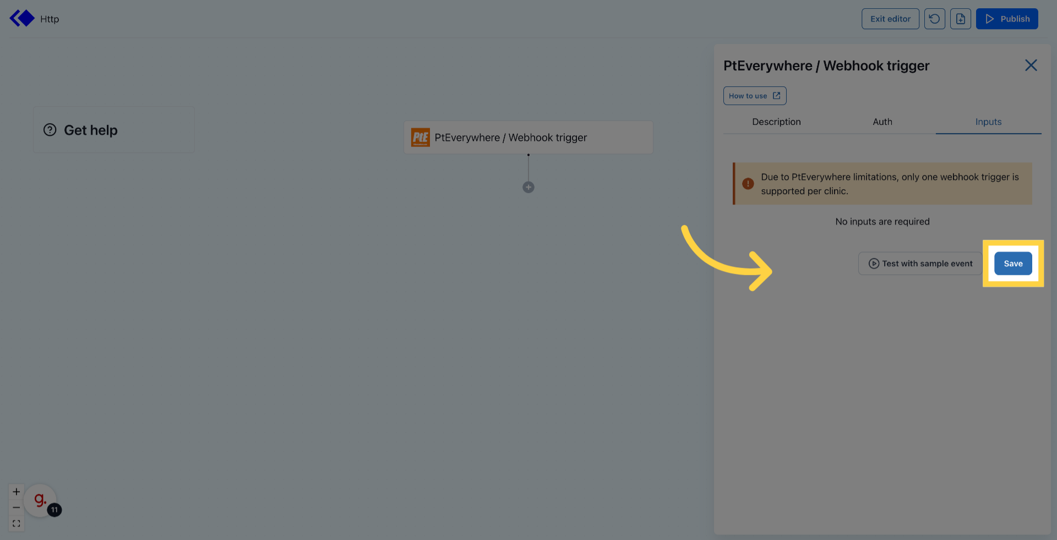Click the PtE logo on trigger node

[421, 137]
